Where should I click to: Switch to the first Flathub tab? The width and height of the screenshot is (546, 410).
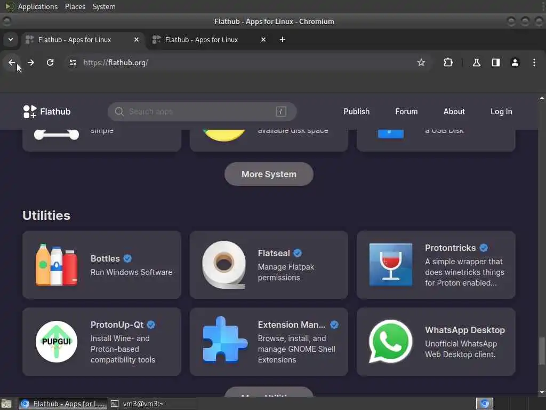(x=82, y=40)
